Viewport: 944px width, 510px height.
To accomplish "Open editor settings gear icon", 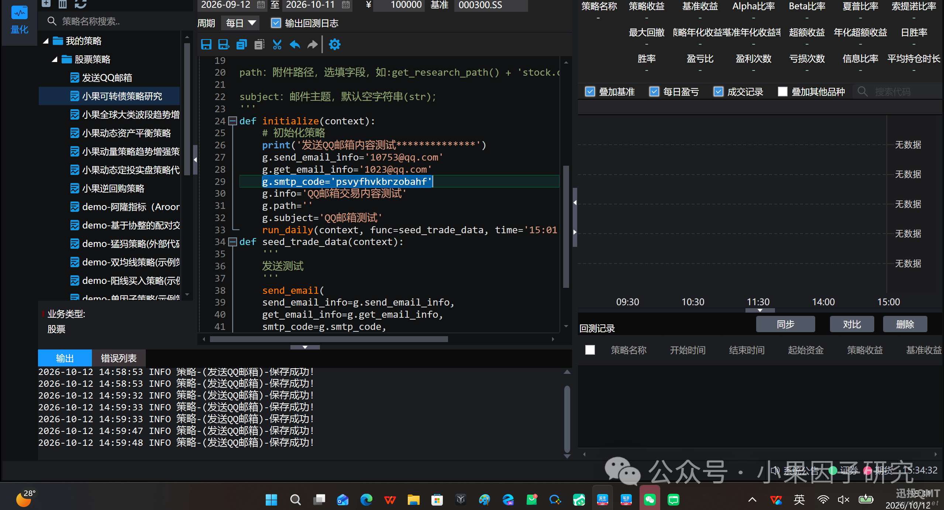I will tap(335, 44).
